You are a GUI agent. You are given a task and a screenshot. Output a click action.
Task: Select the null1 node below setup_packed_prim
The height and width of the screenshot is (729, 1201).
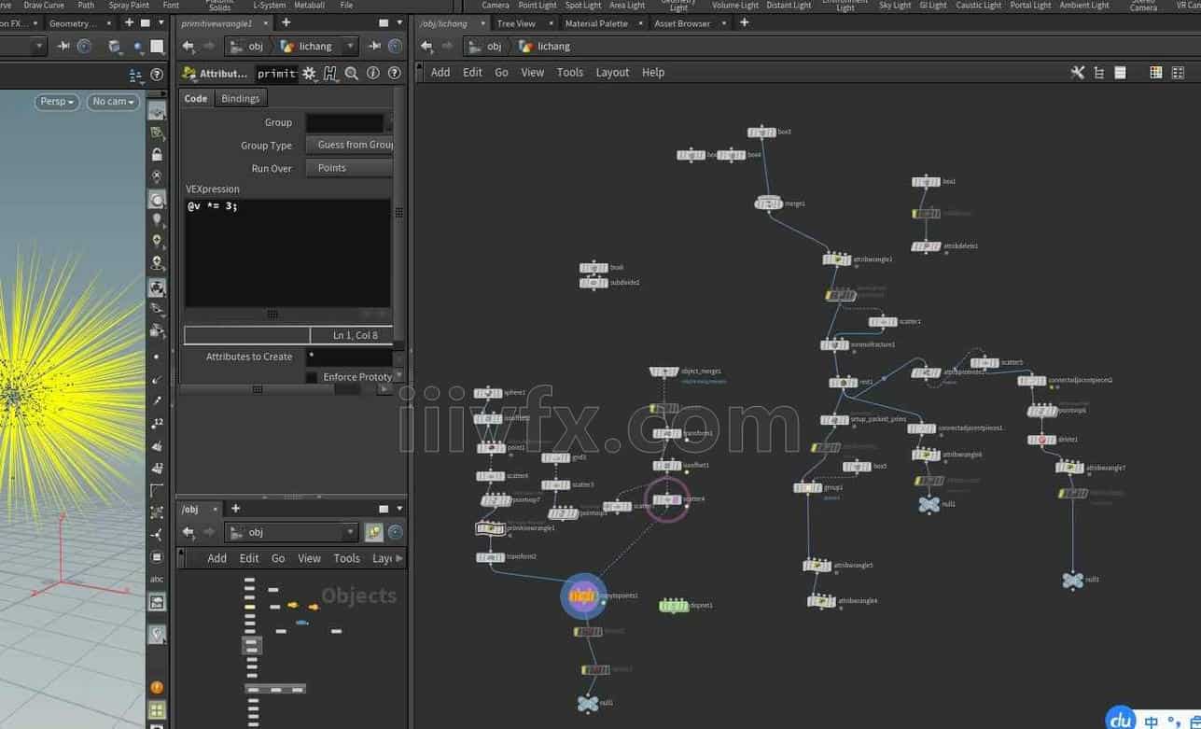929,504
